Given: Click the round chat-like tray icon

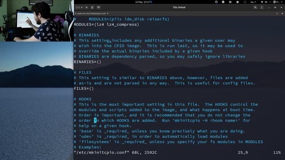Looking at the screenshot, I should (x=237, y=2).
